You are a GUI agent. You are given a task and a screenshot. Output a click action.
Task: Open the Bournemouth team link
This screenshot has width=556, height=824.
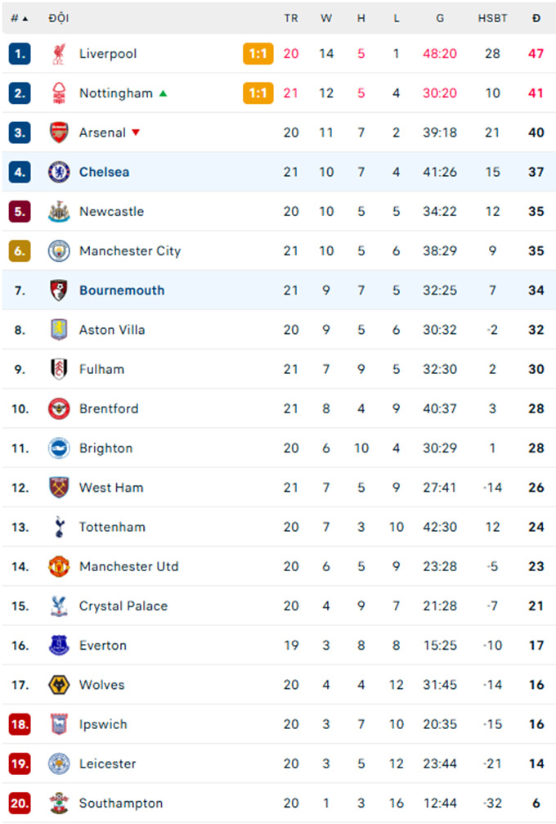122,290
